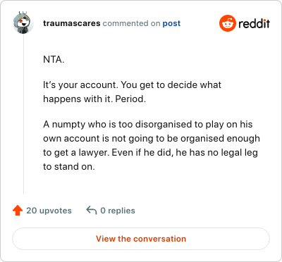
Task: Open the traumascares user profile link
Action: click(72, 23)
